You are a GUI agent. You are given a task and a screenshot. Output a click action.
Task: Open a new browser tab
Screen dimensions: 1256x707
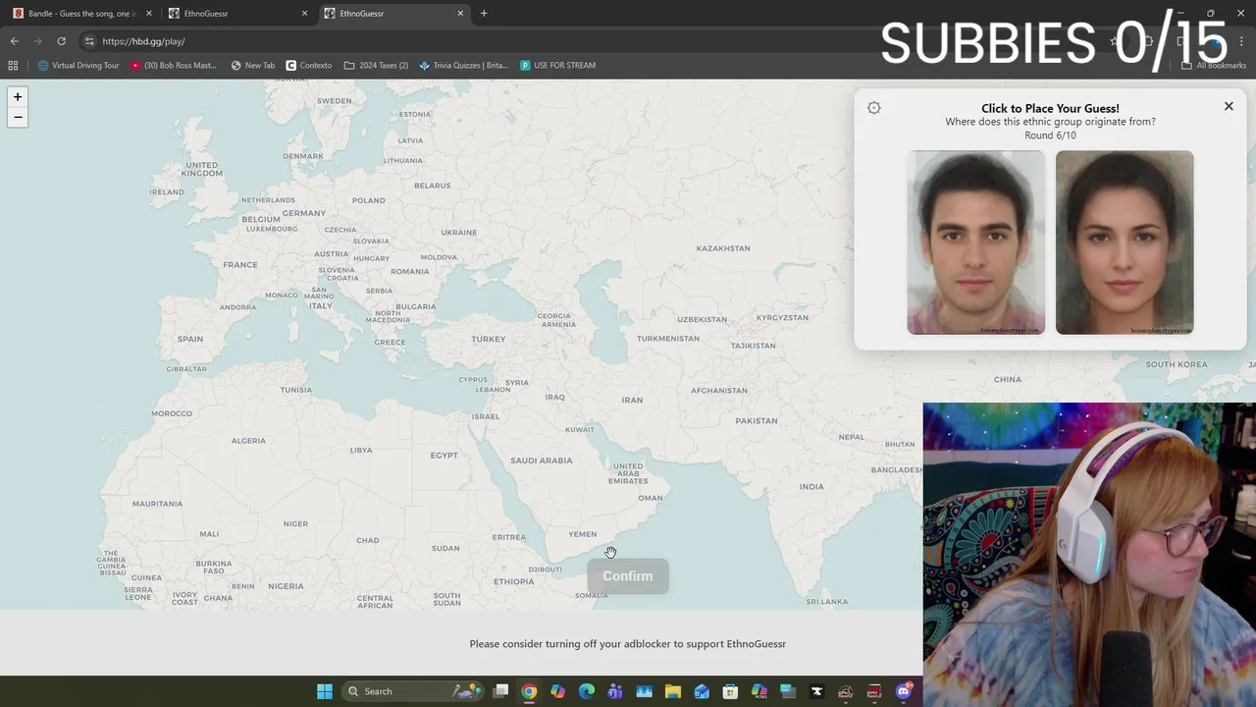tap(484, 14)
